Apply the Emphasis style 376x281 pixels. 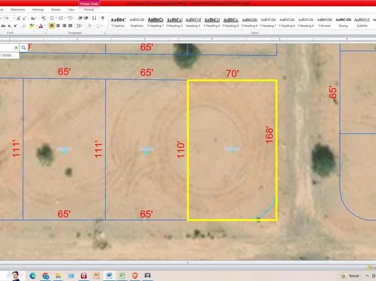(137, 22)
